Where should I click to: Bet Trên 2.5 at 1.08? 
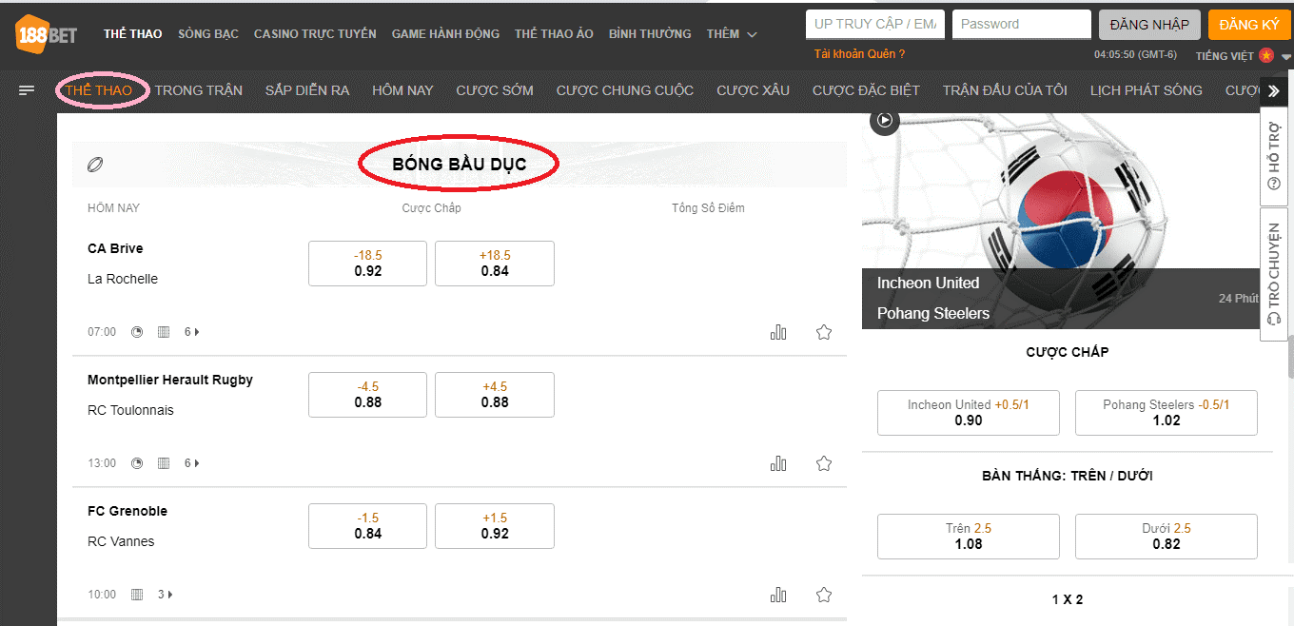tap(969, 537)
